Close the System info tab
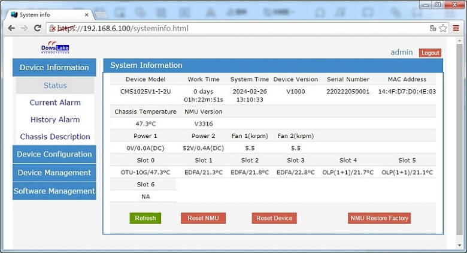The image size is (467, 253). (87, 14)
